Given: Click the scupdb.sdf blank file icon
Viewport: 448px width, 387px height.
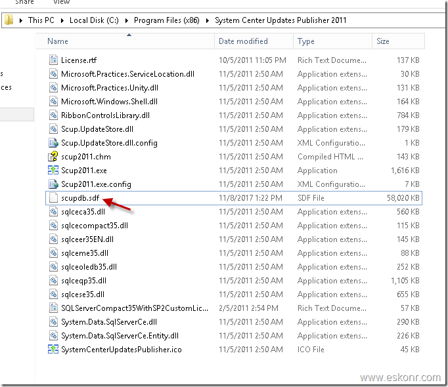Looking at the screenshot, I should coord(53,198).
